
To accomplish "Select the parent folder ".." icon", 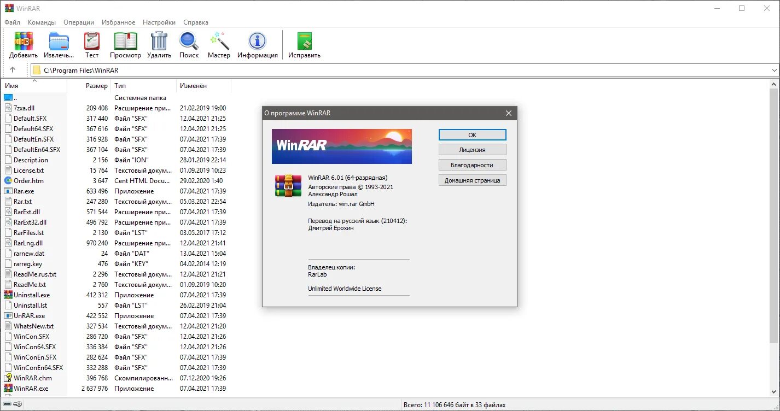I will coord(8,98).
